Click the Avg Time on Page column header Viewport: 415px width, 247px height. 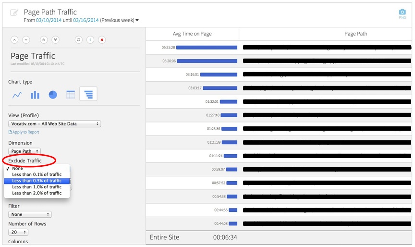192,34
